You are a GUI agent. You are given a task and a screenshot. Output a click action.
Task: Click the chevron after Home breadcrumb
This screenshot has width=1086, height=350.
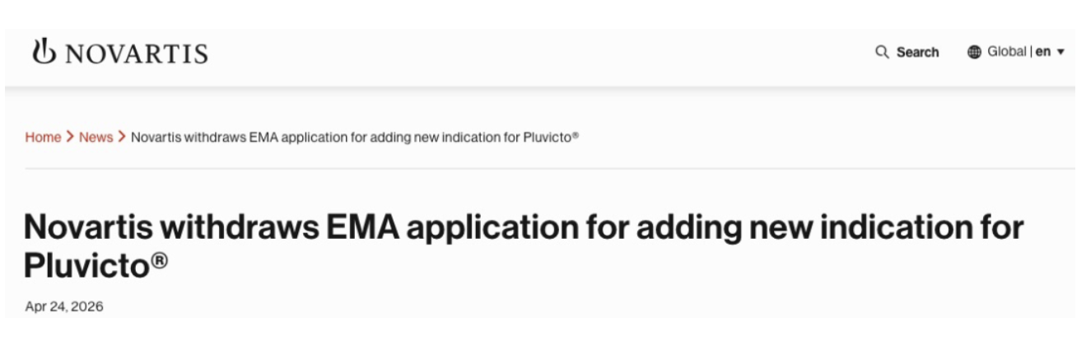point(70,138)
